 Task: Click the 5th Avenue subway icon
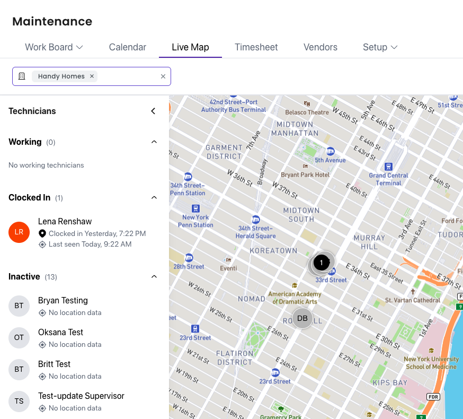coord(331,151)
